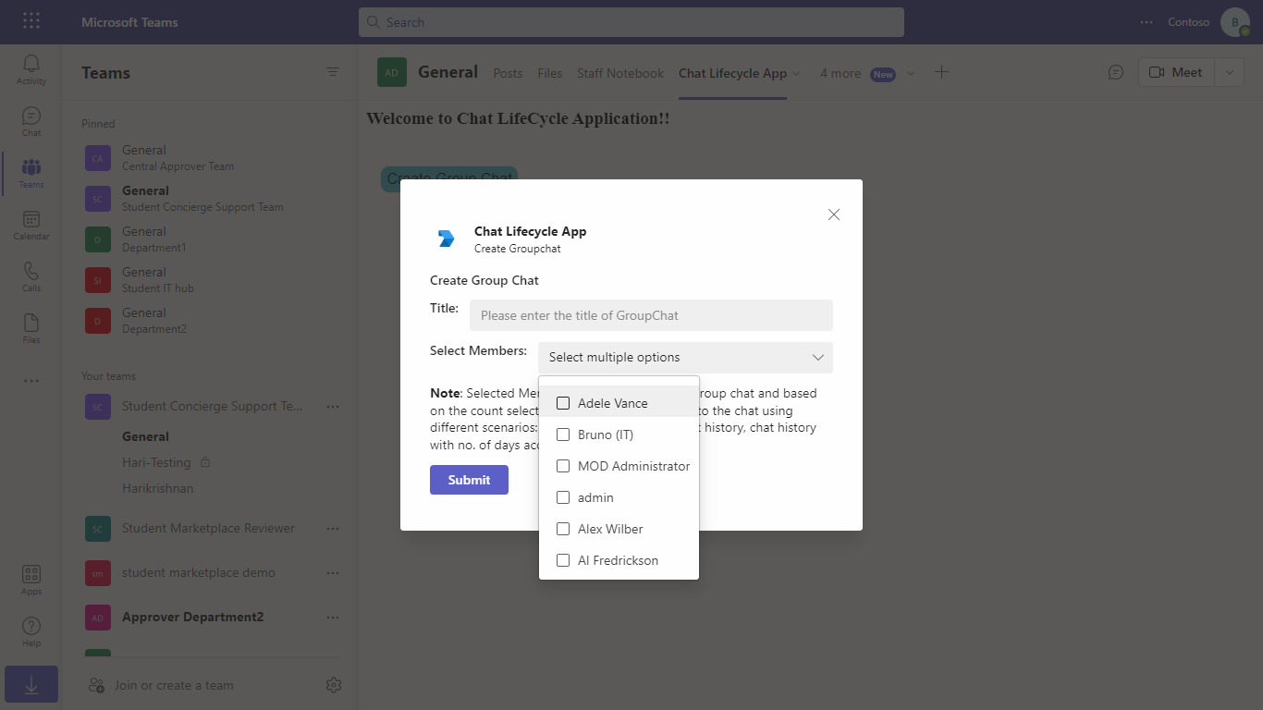The image size is (1263, 710).
Task: Show more apps ellipsis in left rail
Action: pyautogui.click(x=31, y=381)
